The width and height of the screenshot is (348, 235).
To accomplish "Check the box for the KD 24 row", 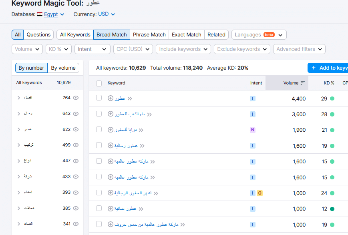I will [99, 193].
